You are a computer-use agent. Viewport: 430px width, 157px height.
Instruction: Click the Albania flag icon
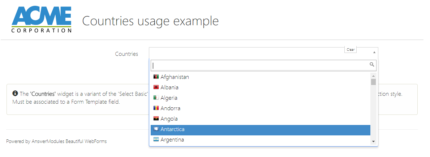(156, 87)
